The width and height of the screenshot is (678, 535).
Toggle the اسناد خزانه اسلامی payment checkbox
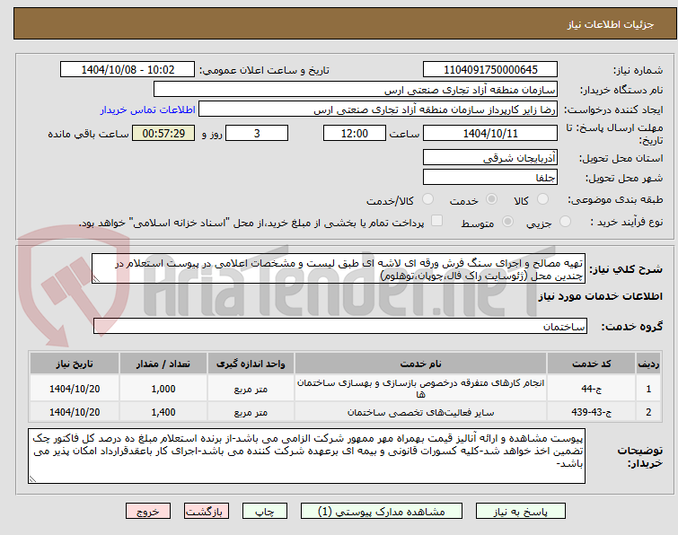[x=437, y=221]
